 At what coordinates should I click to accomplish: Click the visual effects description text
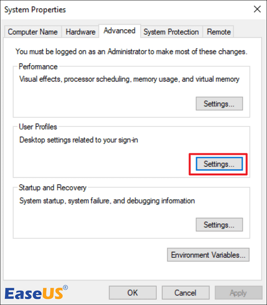point(129,79)
